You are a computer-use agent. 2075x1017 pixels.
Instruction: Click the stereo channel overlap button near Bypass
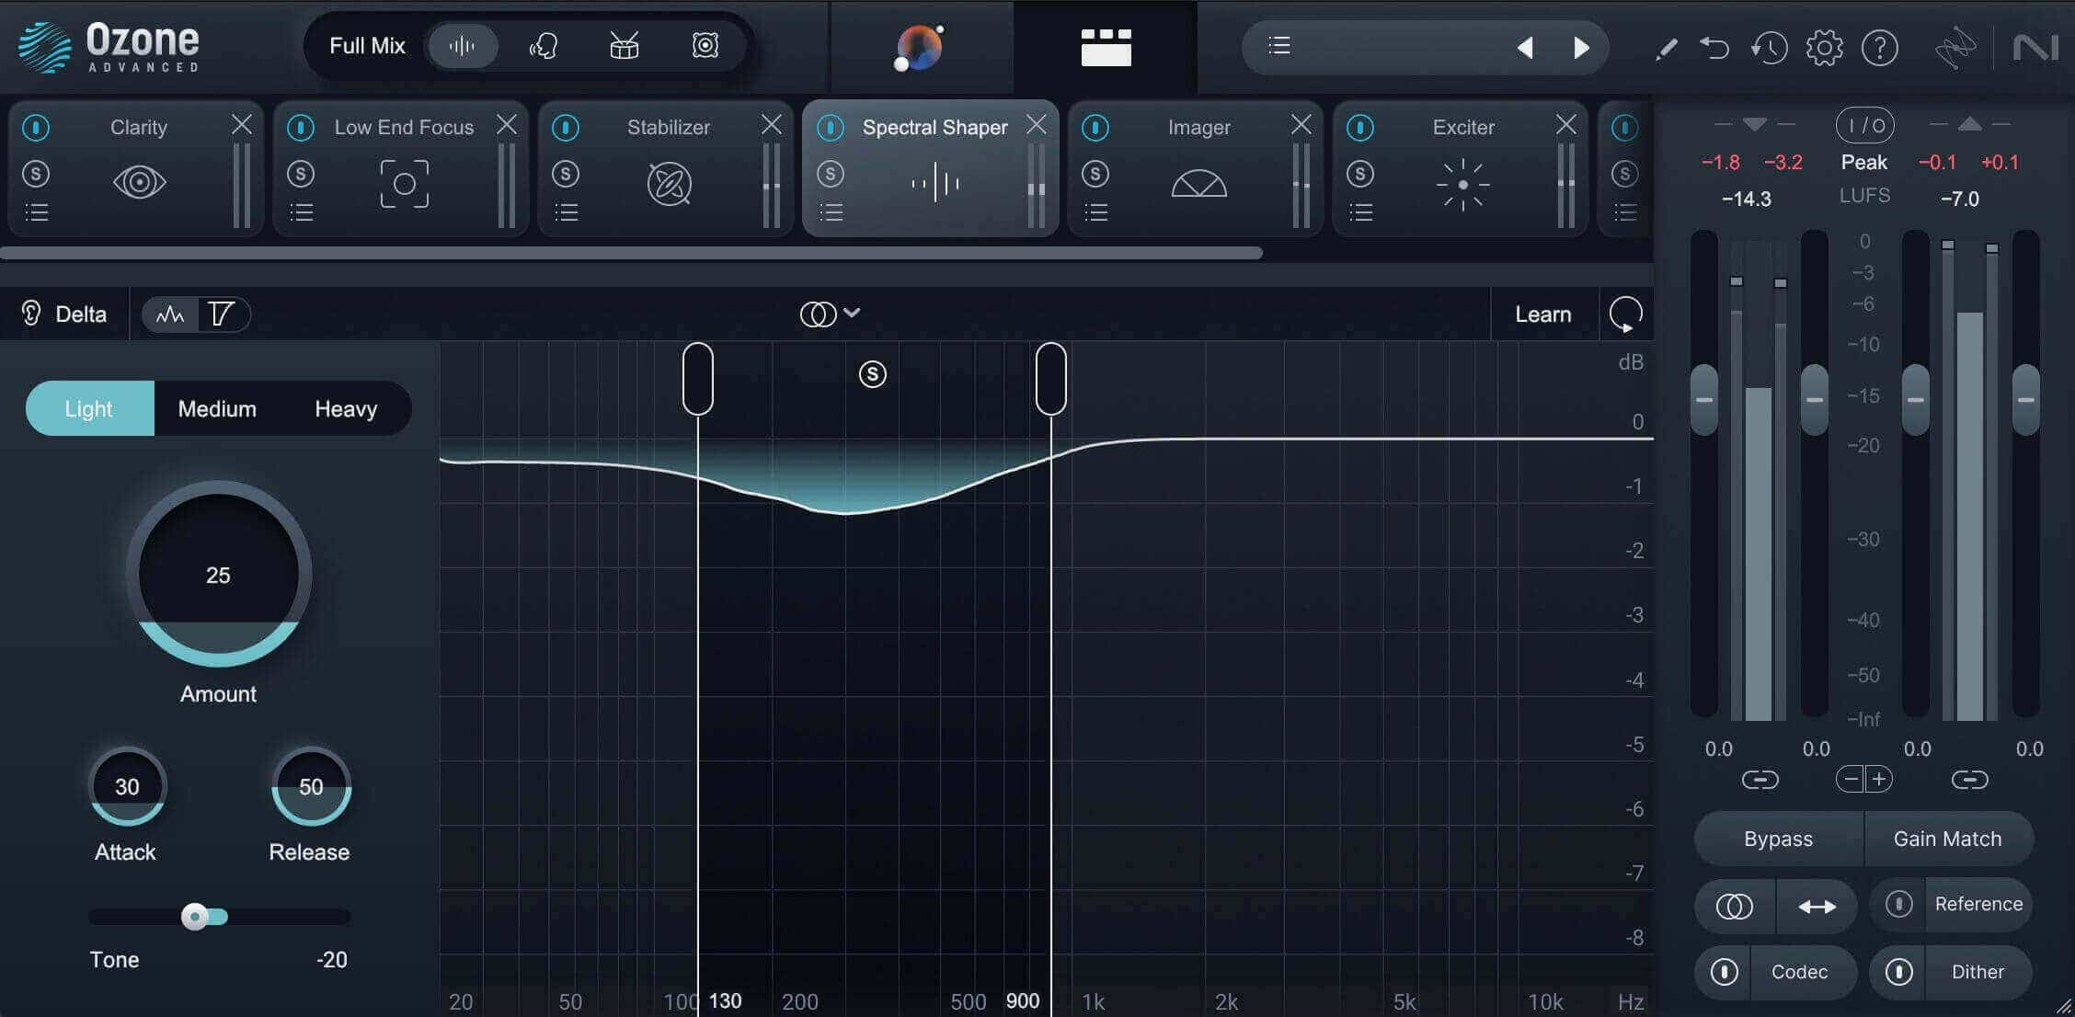pyautogui.click(x=1735, y=907)
